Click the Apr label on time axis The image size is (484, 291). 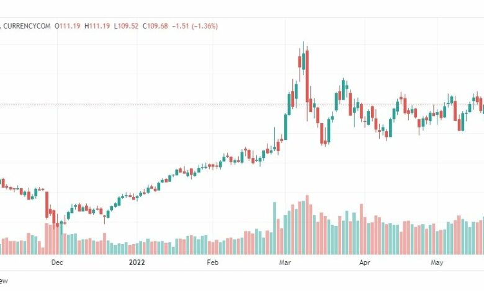click(364, 263)
